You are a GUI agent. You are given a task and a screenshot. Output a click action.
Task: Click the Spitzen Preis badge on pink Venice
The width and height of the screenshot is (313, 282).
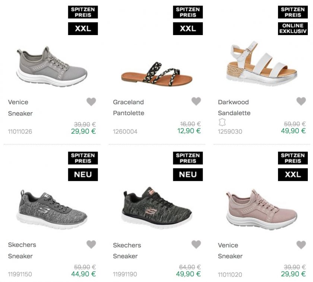pyautogui.click(x=293, y=158)
